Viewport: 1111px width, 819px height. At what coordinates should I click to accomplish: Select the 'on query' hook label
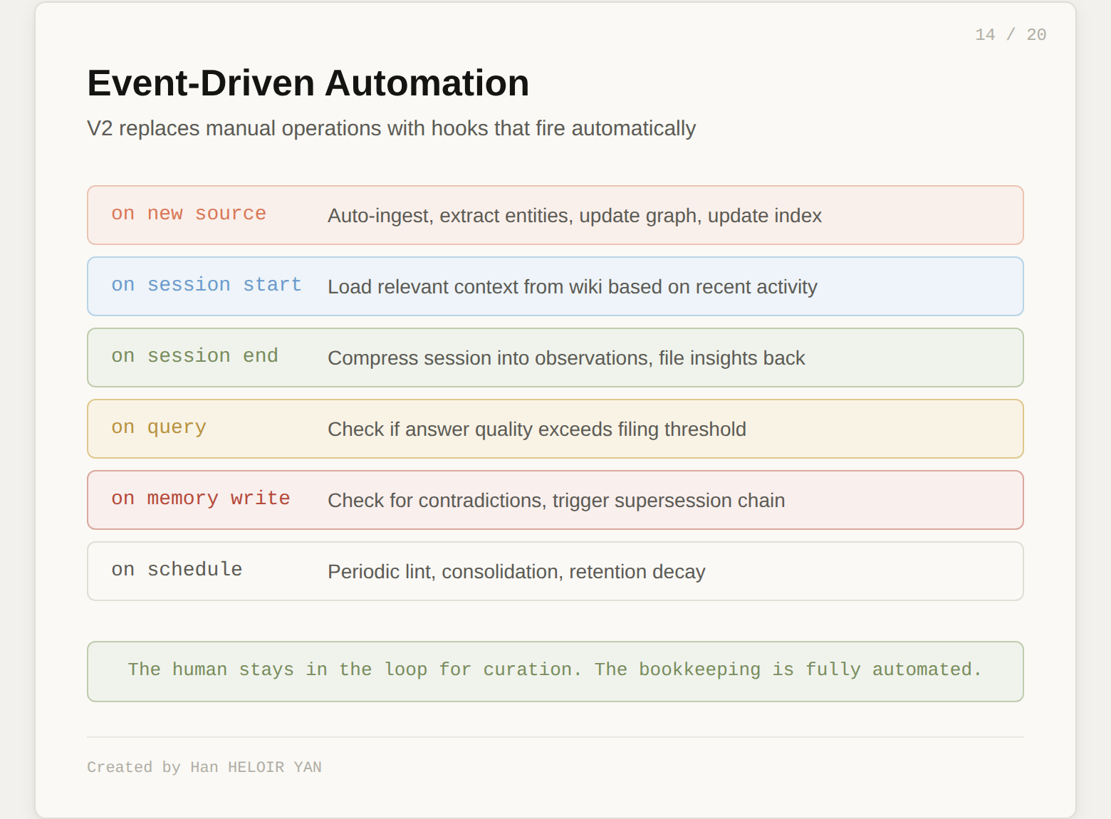coord(159,427)
